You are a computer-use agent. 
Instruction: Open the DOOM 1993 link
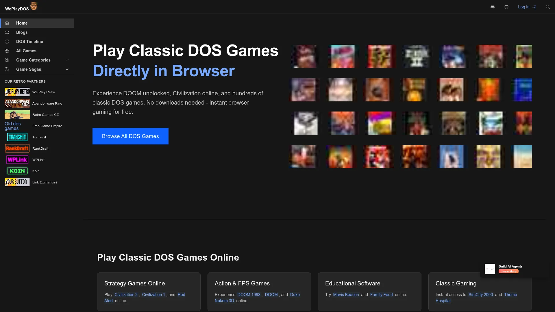click(x=249, y=295)
